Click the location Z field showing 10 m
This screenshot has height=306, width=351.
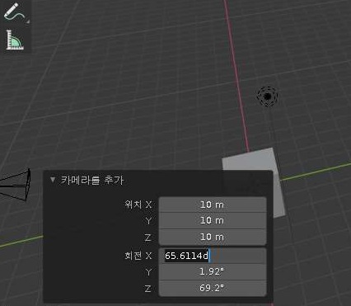coord(213,237)
